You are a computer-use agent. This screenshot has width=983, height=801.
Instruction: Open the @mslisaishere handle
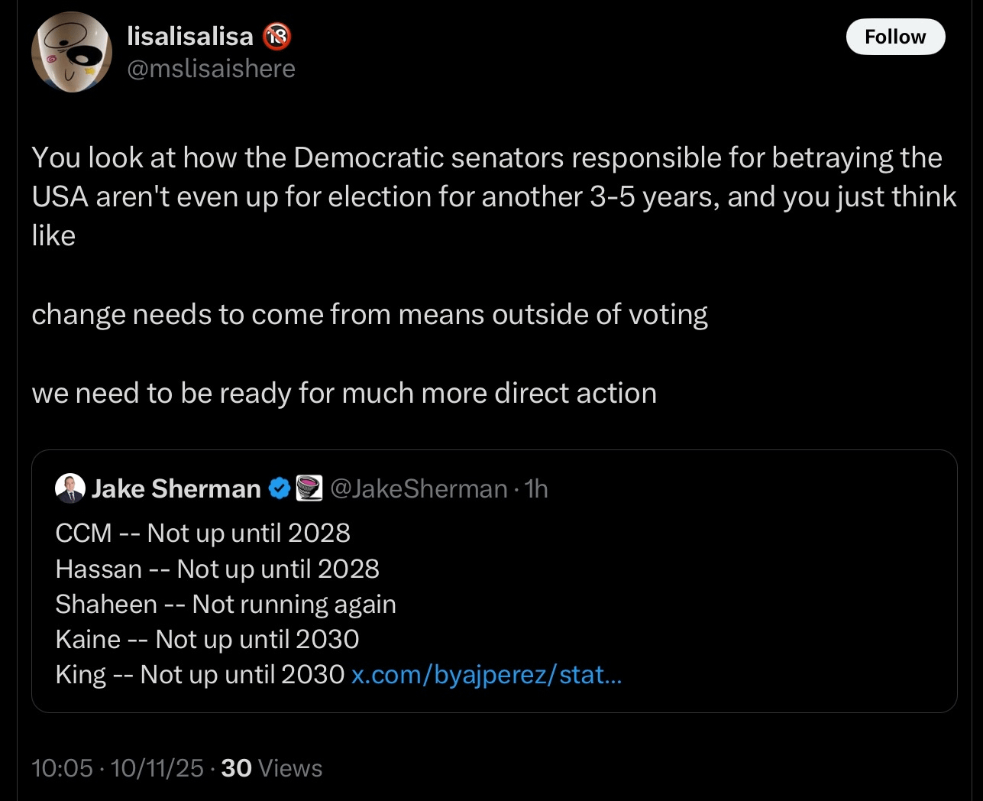pyautogui.click(x=211, y=69)
